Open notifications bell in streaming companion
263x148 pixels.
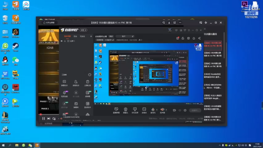tap(194, 38)
